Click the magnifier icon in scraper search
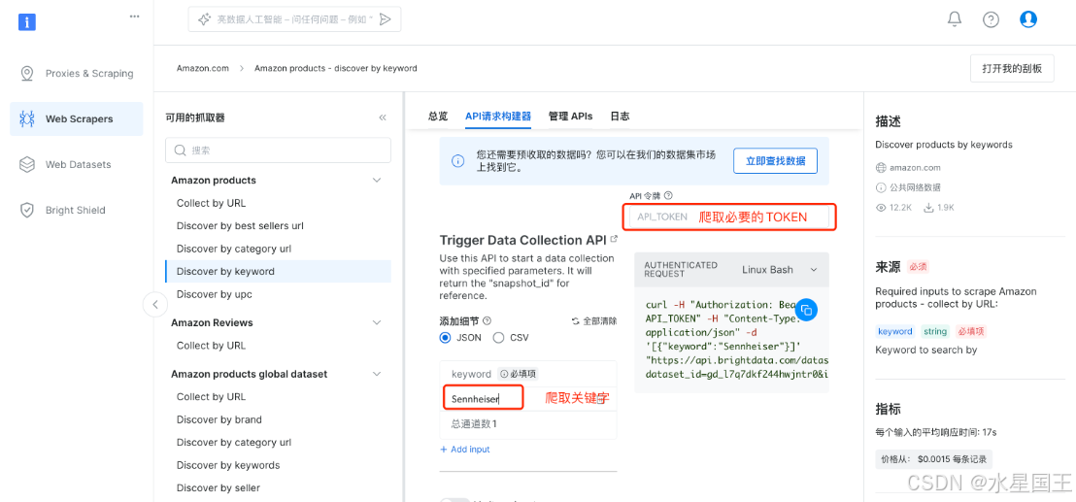1076x502 pixels. tap(181, 151)
